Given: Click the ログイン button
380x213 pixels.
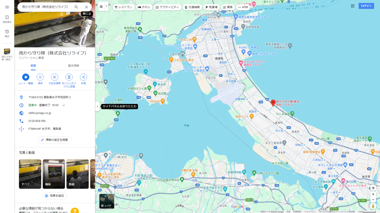Looking at the screenshot, I should (366, 6).
